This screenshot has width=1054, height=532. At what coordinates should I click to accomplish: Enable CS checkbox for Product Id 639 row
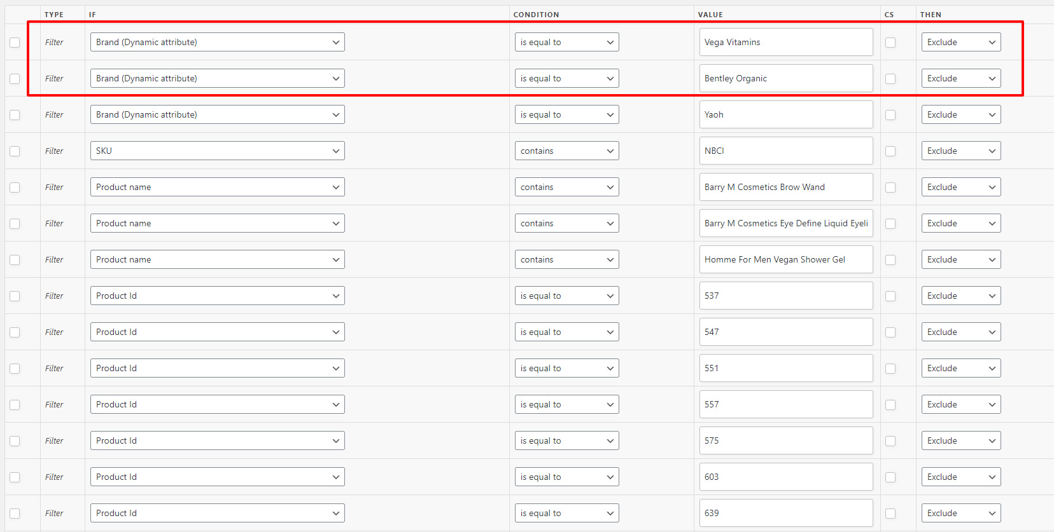[x=890, y=514]
